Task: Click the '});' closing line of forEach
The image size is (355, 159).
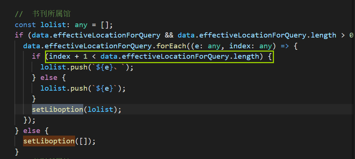Action: 30,120
